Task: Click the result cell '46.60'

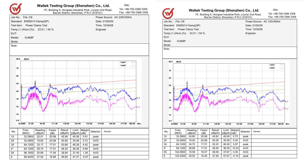Action: pos(64,157)
